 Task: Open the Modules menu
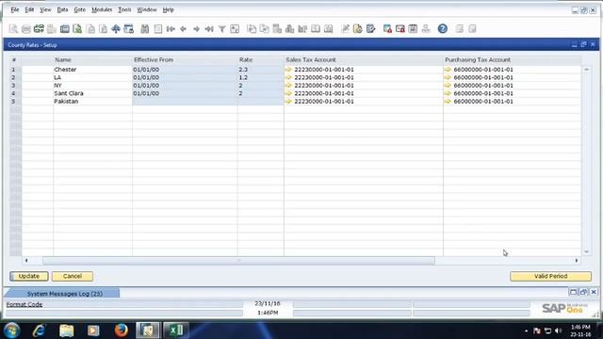102,9
